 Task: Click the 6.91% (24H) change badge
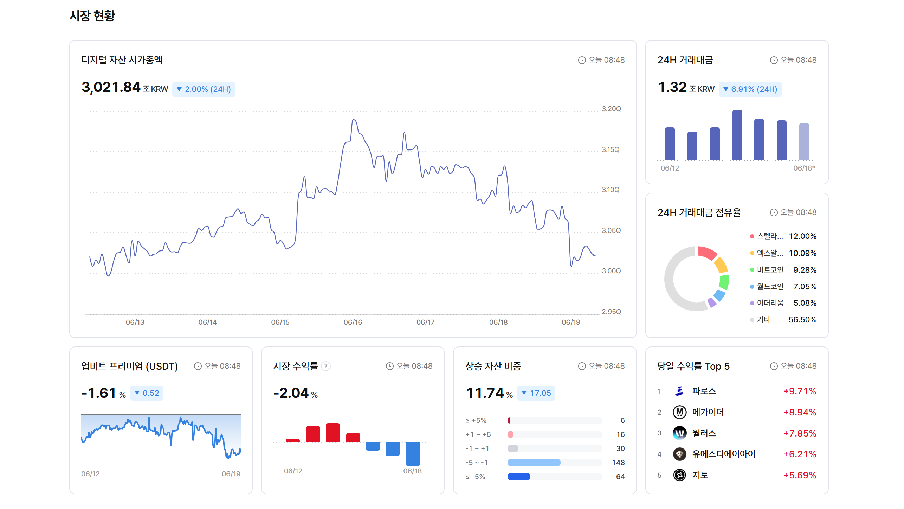[x=750, y=89]
